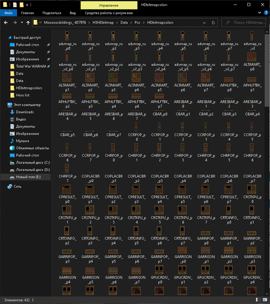Viewport: 270px width, 304px height.
Task: Open the recent locations dropdown arrow
Action: (22, 23)
